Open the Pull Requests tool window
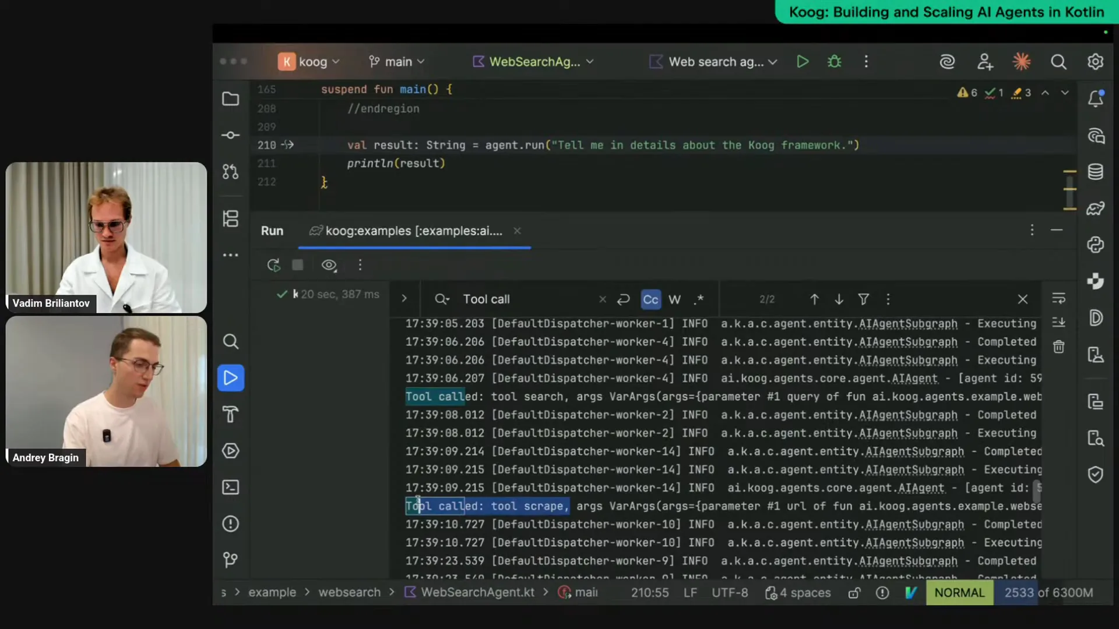 pyautogui.click(x=231, y=172)
